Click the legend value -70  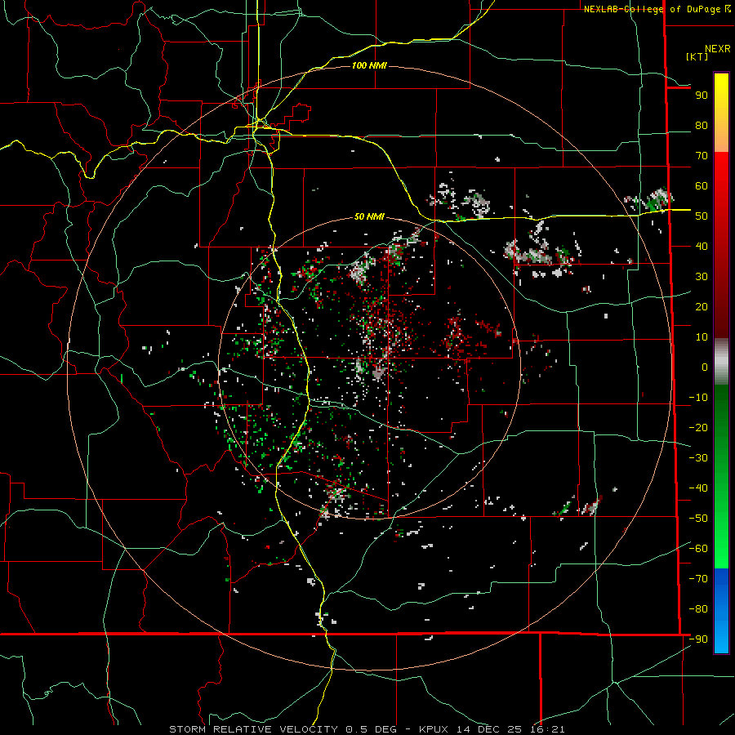tap(698, 579)
